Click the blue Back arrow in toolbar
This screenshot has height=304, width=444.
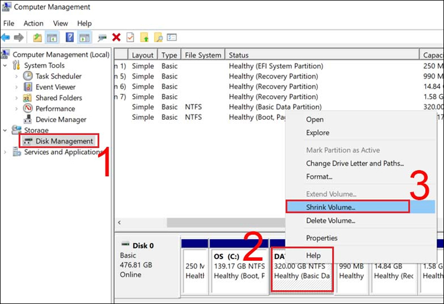pyautogui.click(x=6, y=38)
